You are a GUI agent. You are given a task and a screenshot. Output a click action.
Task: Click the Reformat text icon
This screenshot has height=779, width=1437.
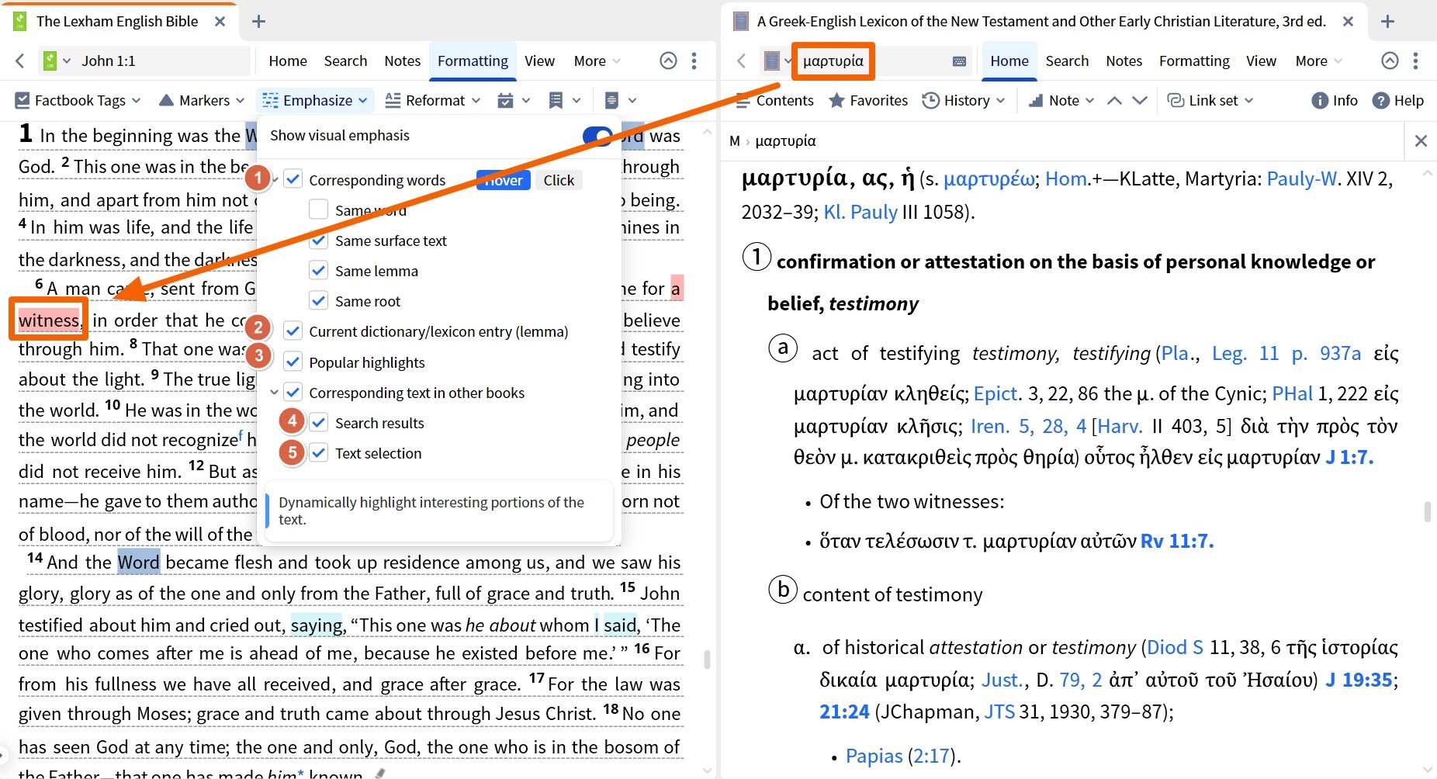pyautogui.click(x=393, y=100)
